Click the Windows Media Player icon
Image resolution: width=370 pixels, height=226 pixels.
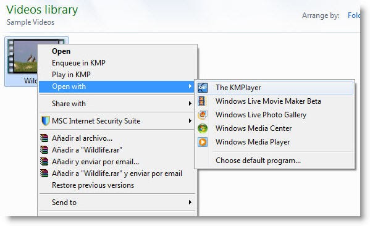203,142
